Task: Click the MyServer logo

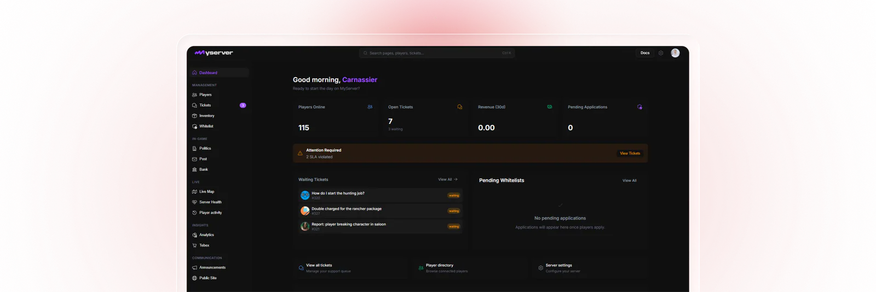Action: pos(214,53)
